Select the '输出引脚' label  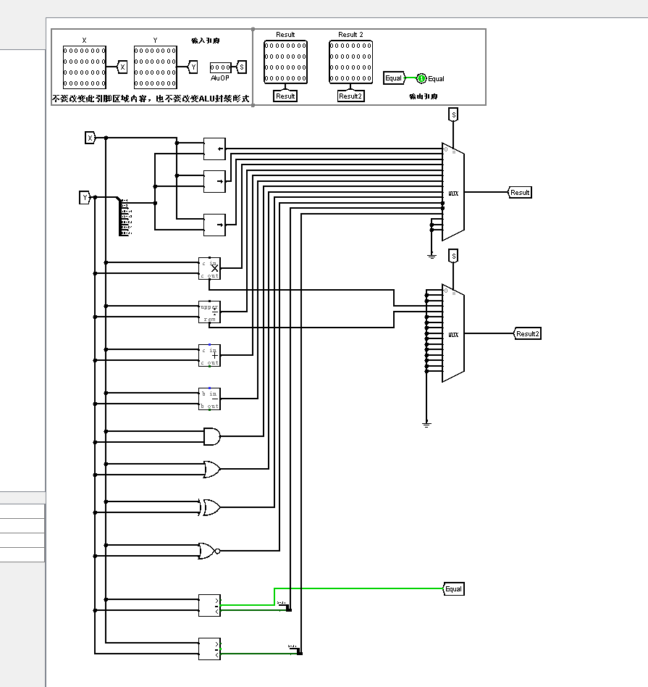(x=424, y=96)
